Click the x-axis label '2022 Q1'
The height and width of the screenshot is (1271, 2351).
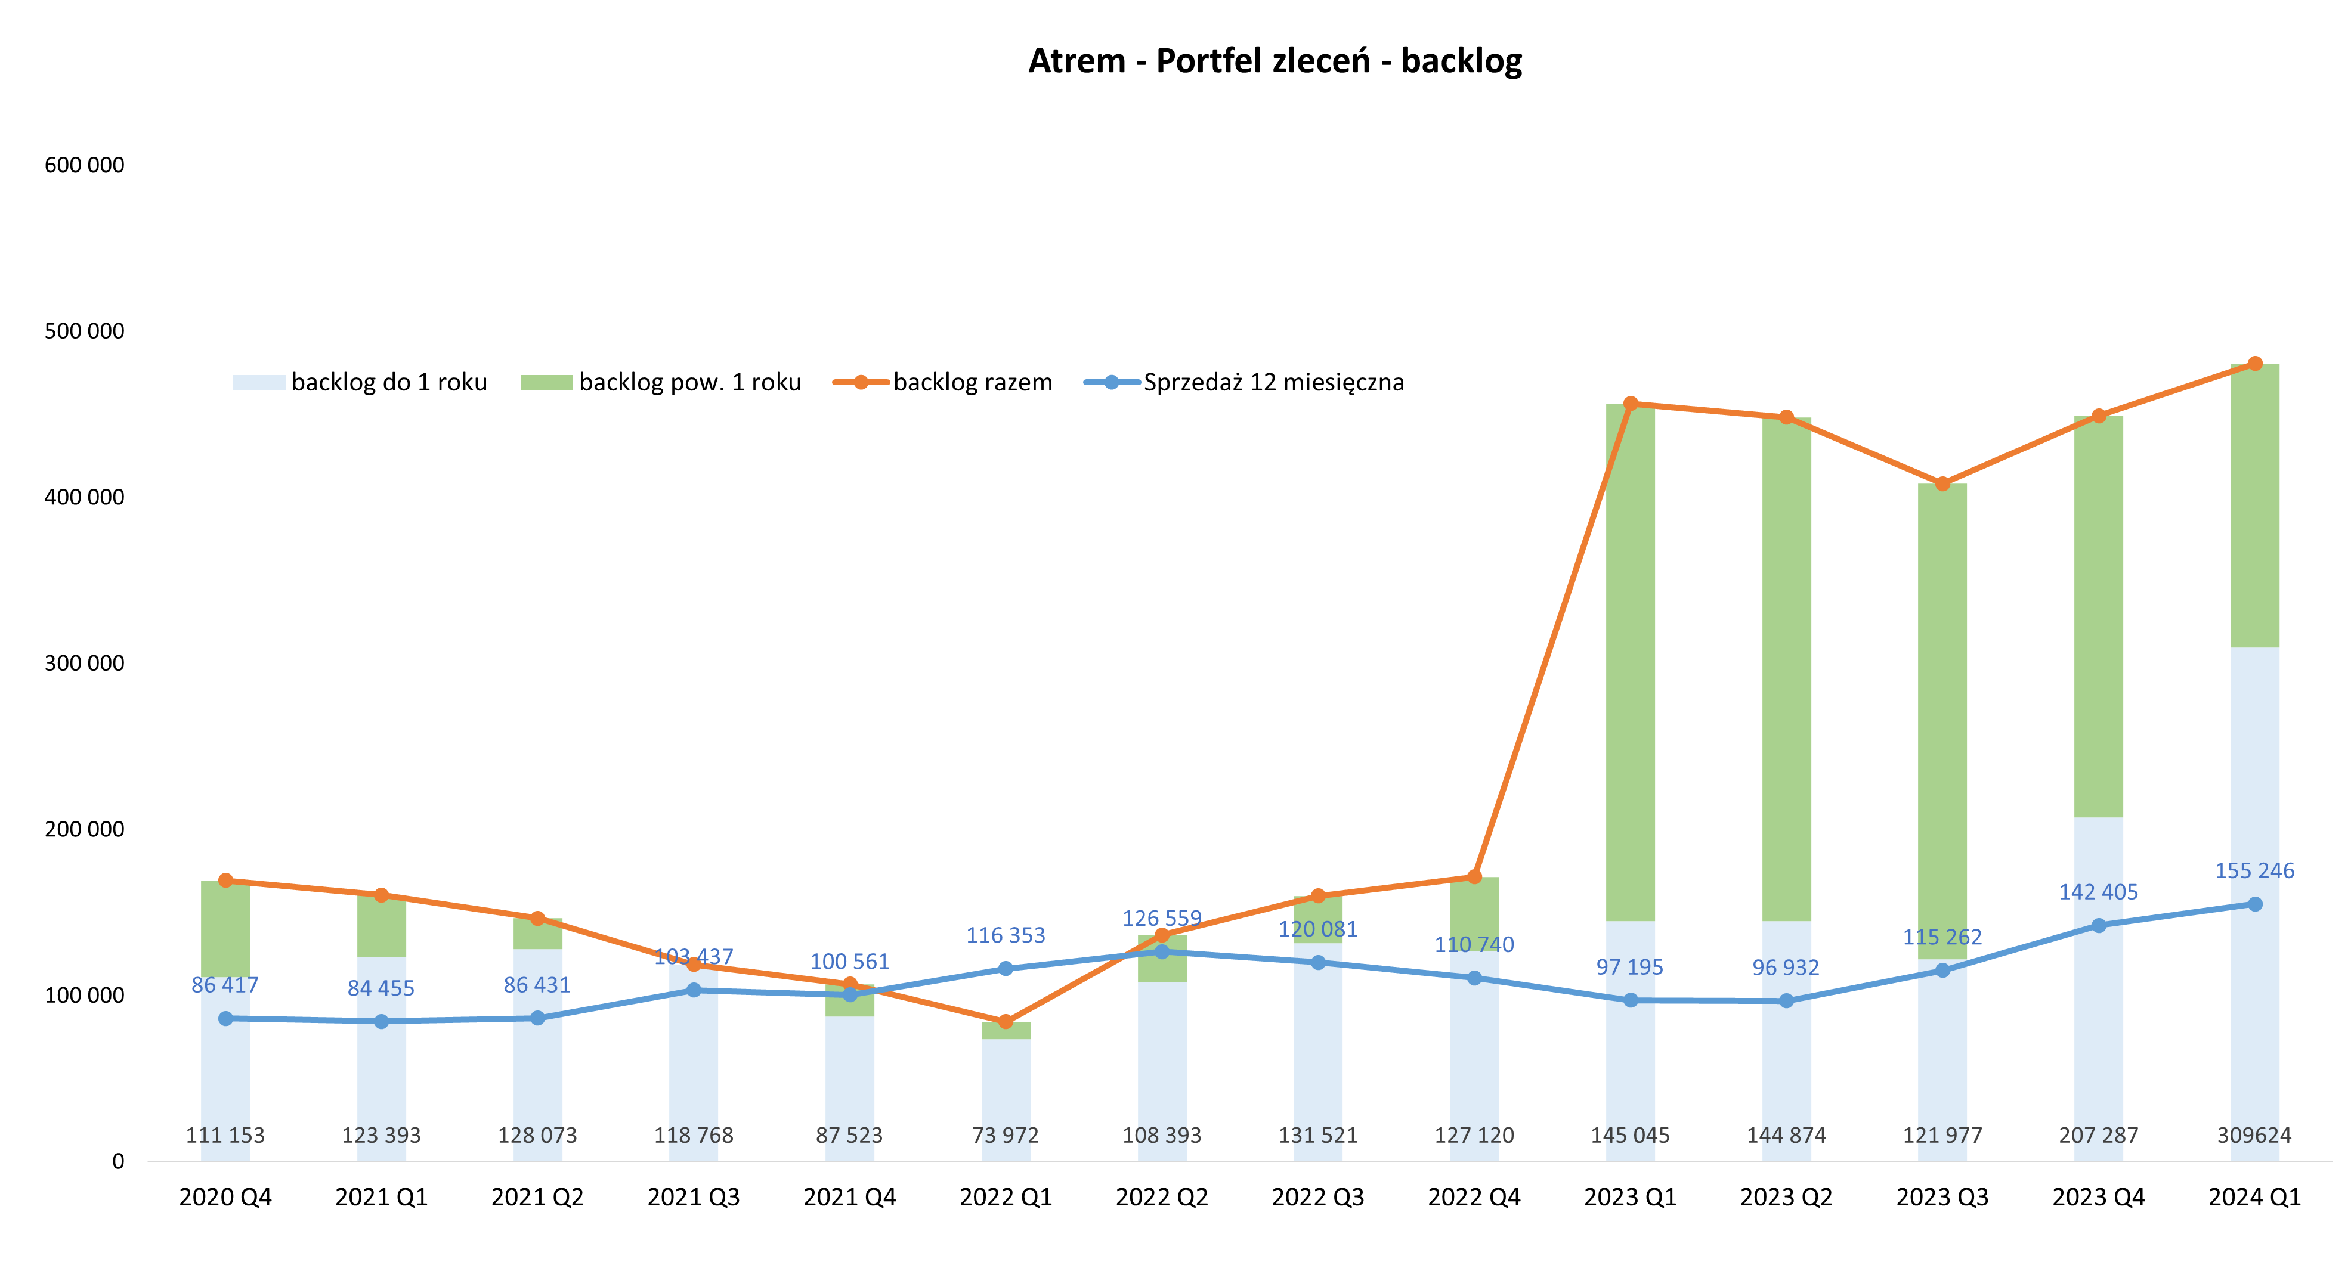(x=1006, y=1197)
